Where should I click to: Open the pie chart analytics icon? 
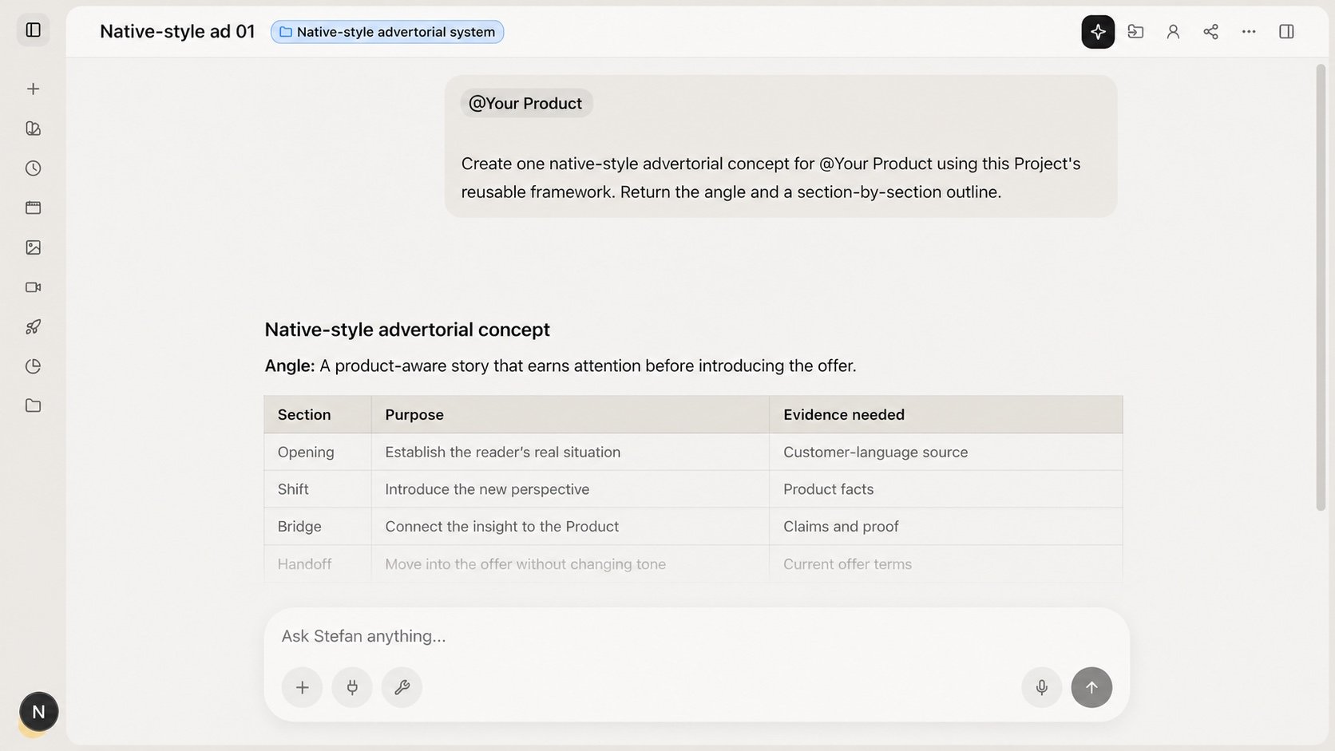tap(33, 366)
